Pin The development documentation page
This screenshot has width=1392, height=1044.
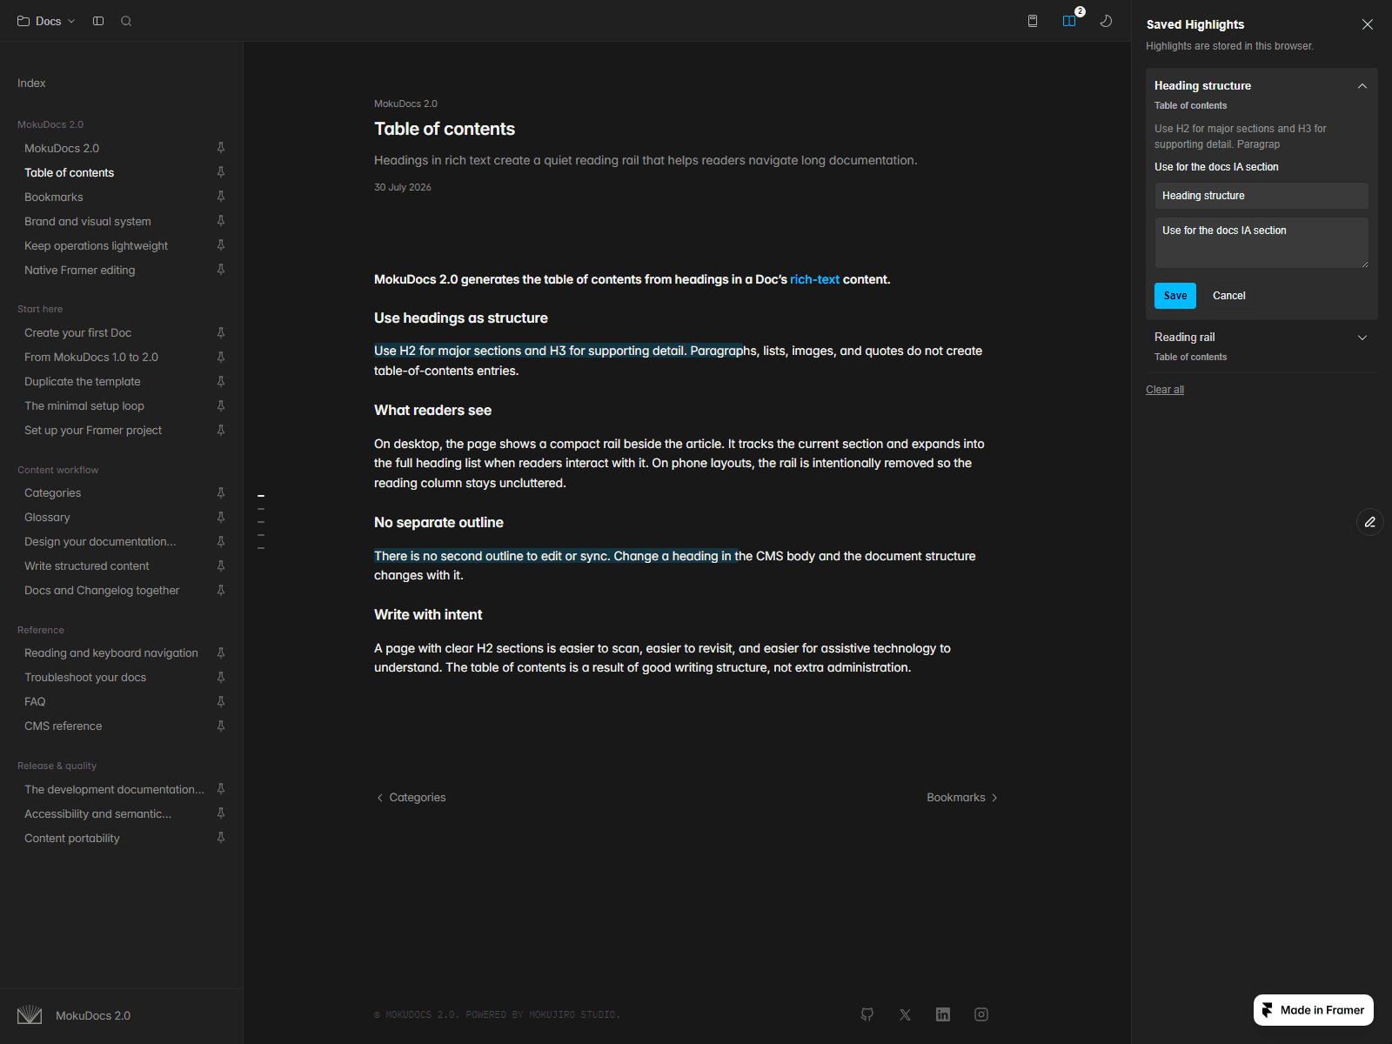pyautogui.click(x=221, y=789)
